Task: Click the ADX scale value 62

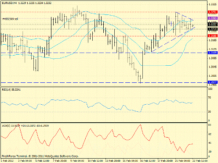Action: click(x=210, y=134)
